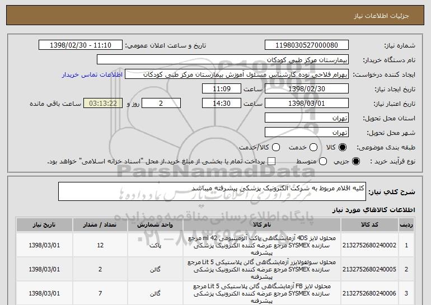Click the validity time field 14:30
Screen dimensions: 431x305
tap(222, 104)
